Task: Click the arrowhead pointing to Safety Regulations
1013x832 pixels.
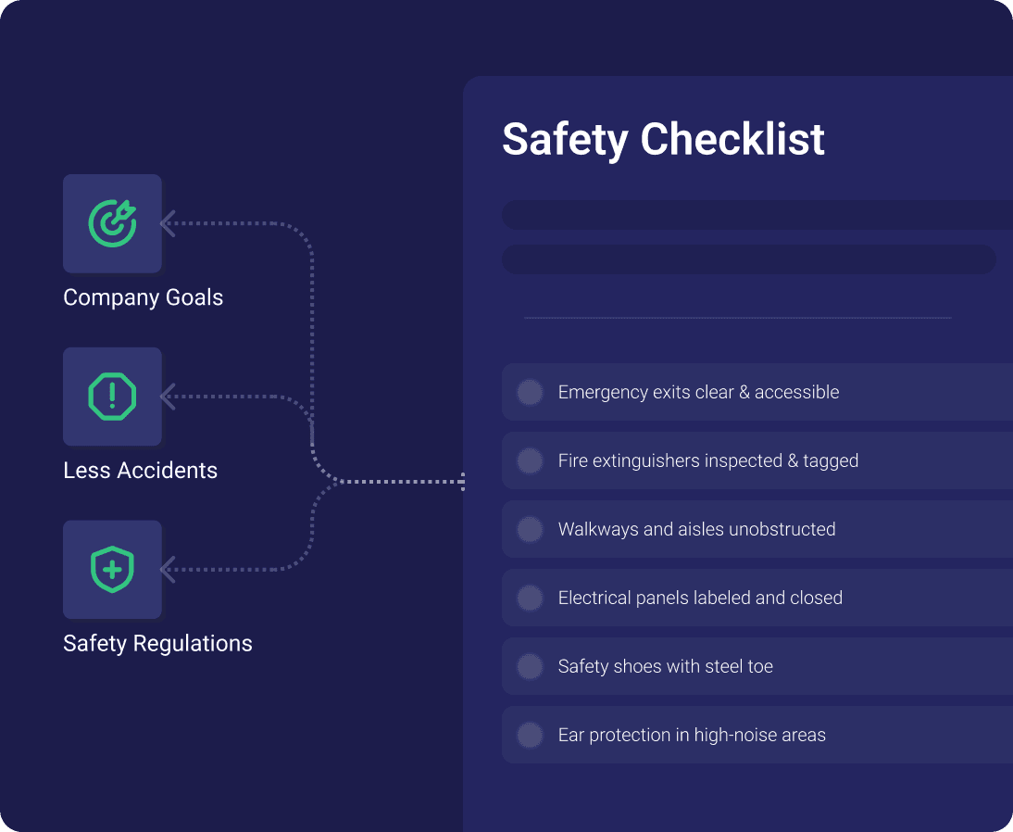Action: 168,570
